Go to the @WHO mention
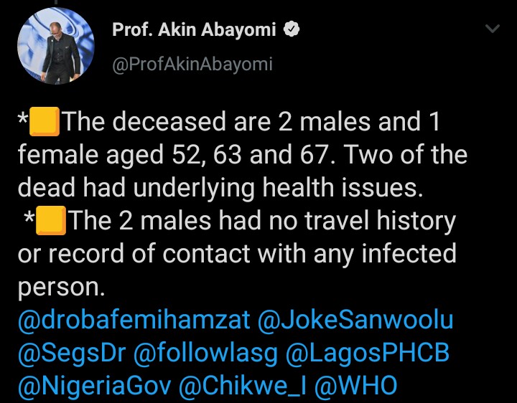 point(357,386)
